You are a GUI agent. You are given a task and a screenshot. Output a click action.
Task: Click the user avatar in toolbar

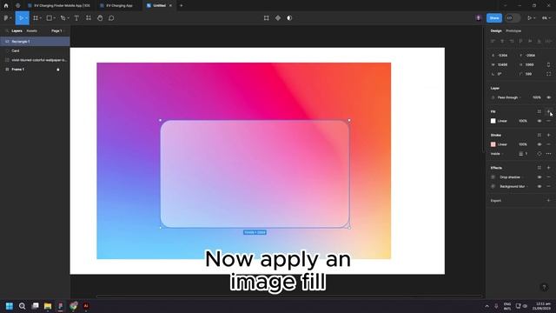pos(478,18)
